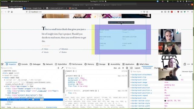This screenshot has width=194, height=109.
Task: Toggle responsive design mode icon
Action: click(x=185, y=64)
